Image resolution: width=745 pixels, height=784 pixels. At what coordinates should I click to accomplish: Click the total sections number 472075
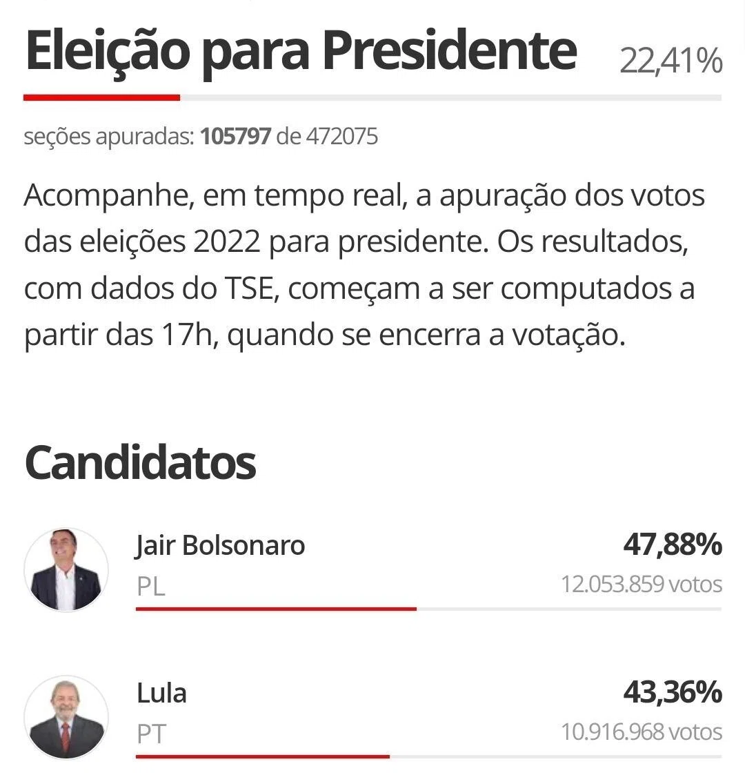tap(341, 136)
